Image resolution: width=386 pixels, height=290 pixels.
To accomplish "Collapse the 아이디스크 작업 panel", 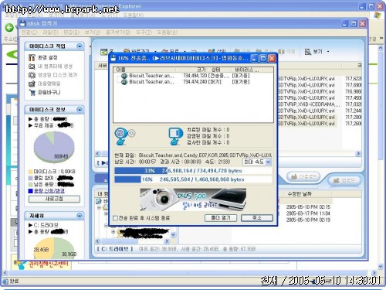I will (80, 46).
